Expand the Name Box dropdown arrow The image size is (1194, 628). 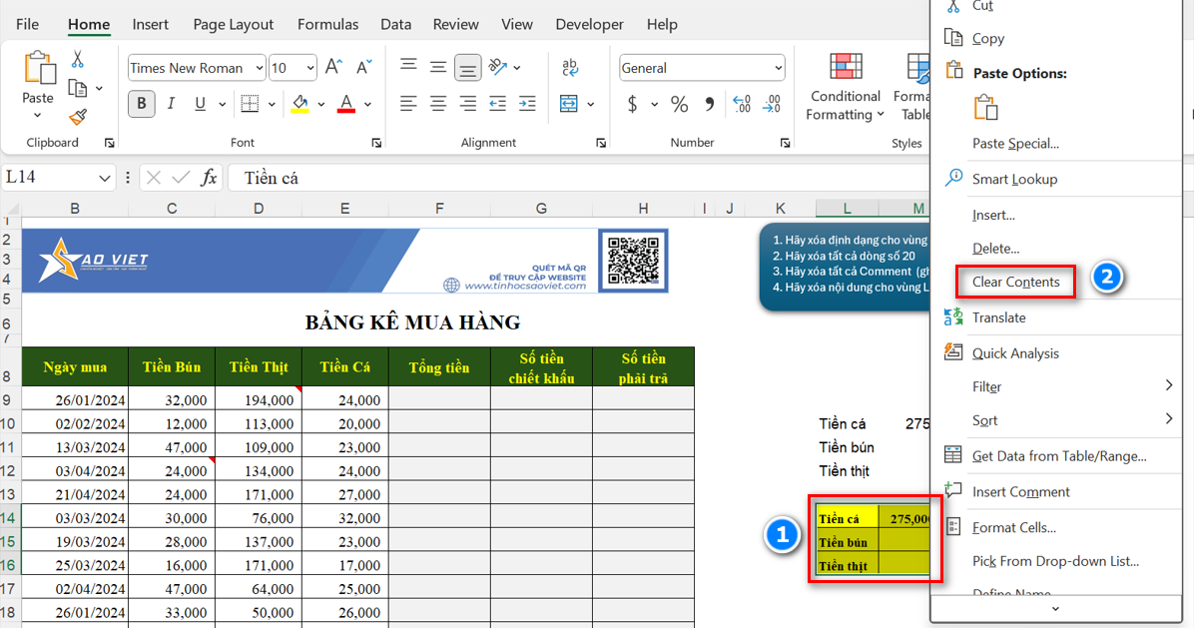[x=105, y=178]
